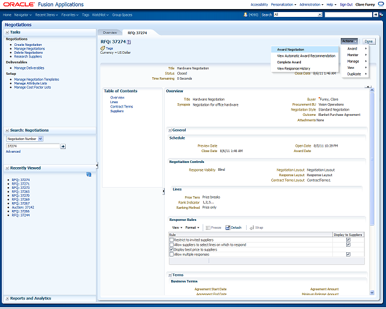Open Auction: 37142 in Recently Viewed
Image resolution: width=386 pixels, height=309 pixels.
point(23,208)
